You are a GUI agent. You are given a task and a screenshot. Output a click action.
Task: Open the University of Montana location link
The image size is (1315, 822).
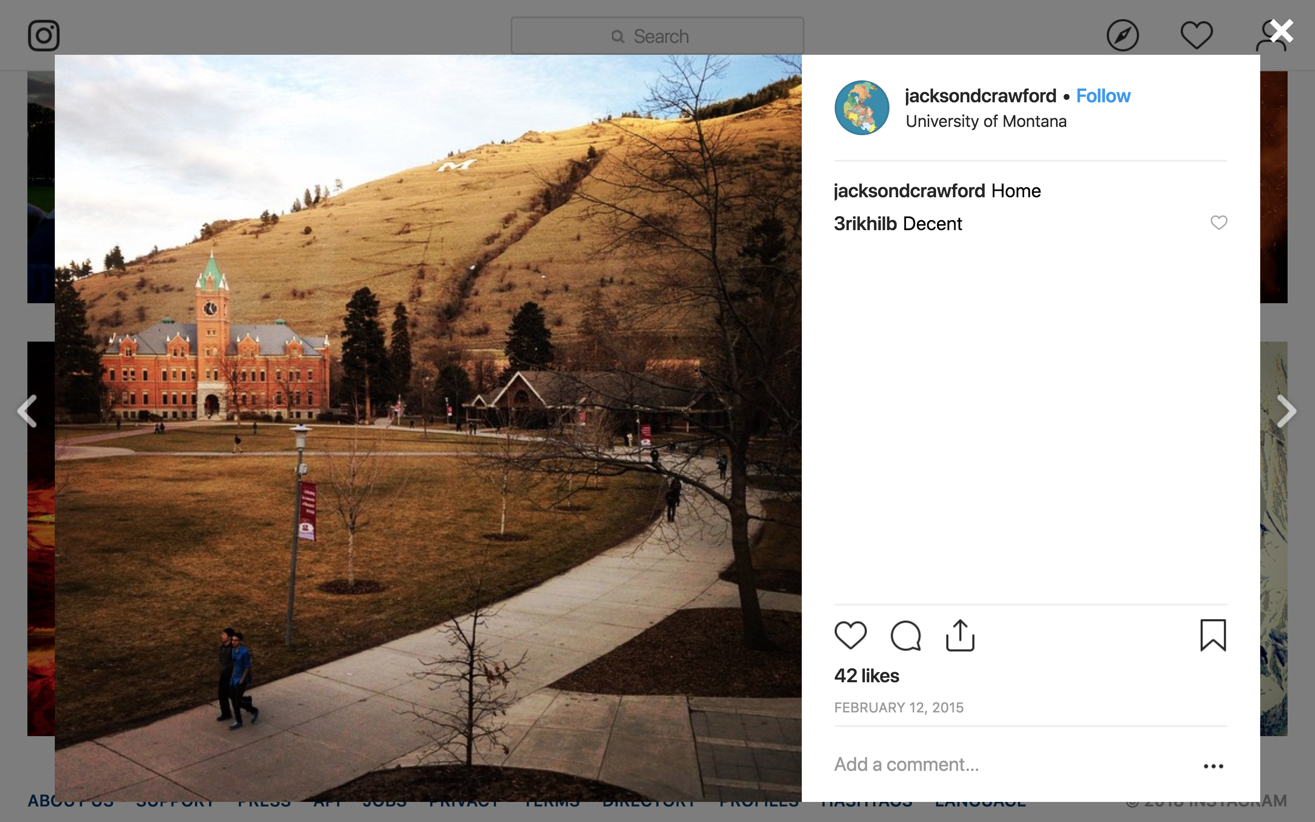pyautogui.click(x=986, y=121)
